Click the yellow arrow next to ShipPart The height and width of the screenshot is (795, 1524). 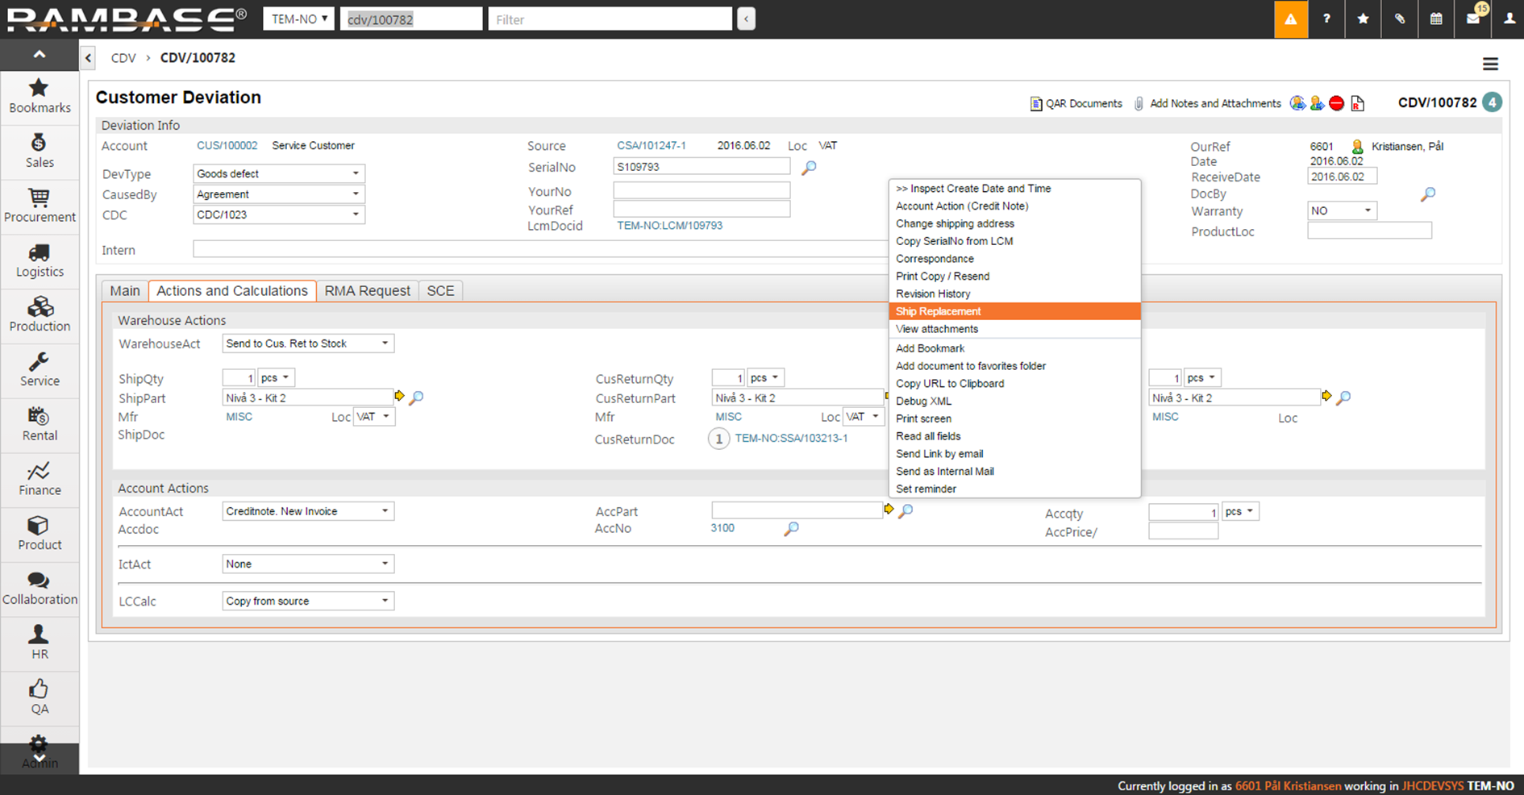tap(399, 396)
